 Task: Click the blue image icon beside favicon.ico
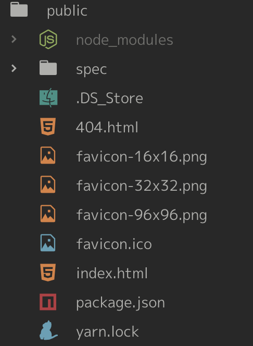pos(48,243)
